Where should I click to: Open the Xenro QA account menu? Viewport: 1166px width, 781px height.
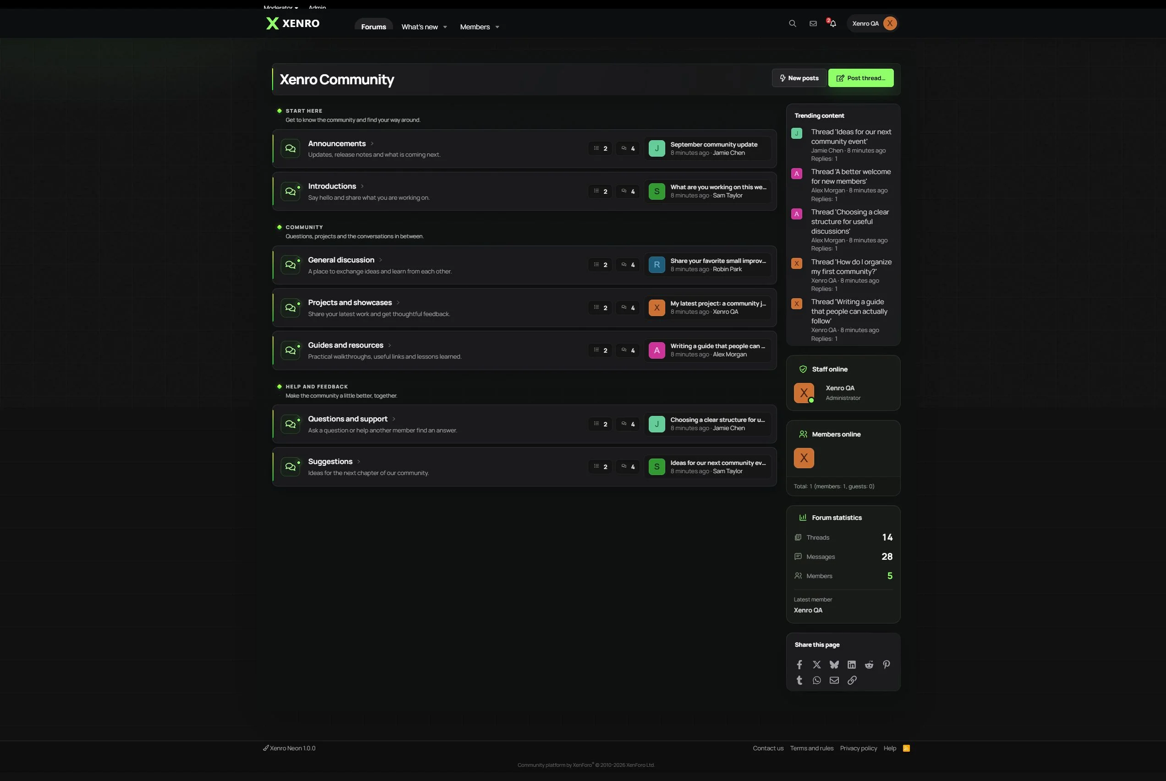(x=873, y=23)
